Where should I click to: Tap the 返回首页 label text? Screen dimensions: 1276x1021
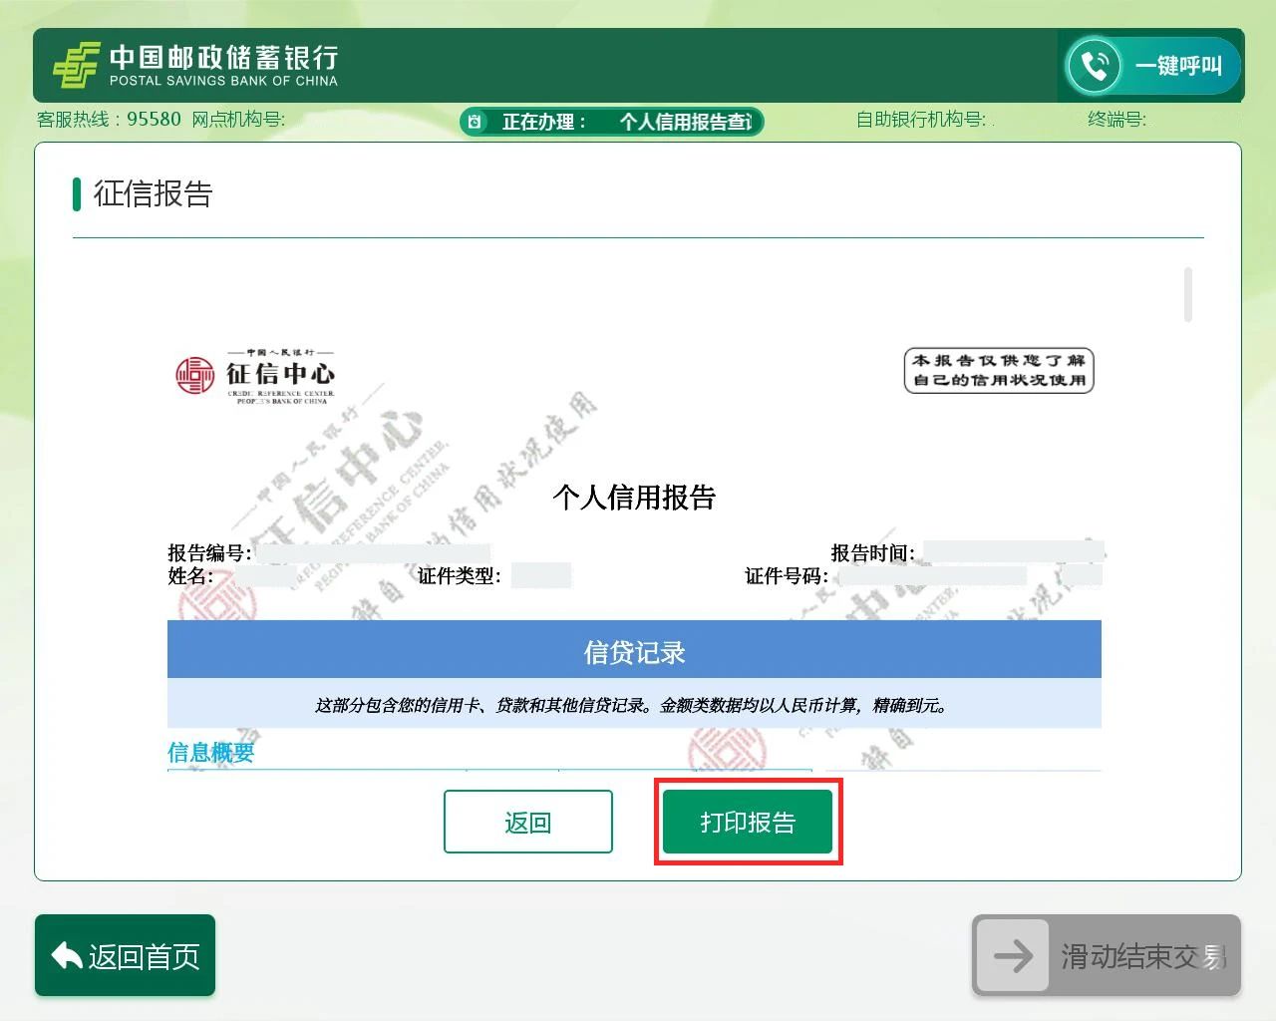click(x=145, y=957)
